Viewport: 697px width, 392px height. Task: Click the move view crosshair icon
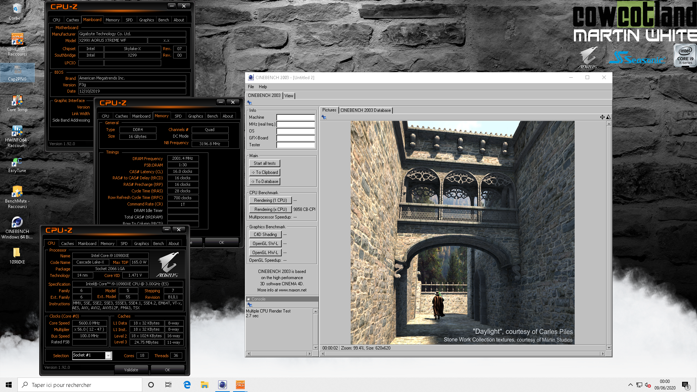click(602, 117)
